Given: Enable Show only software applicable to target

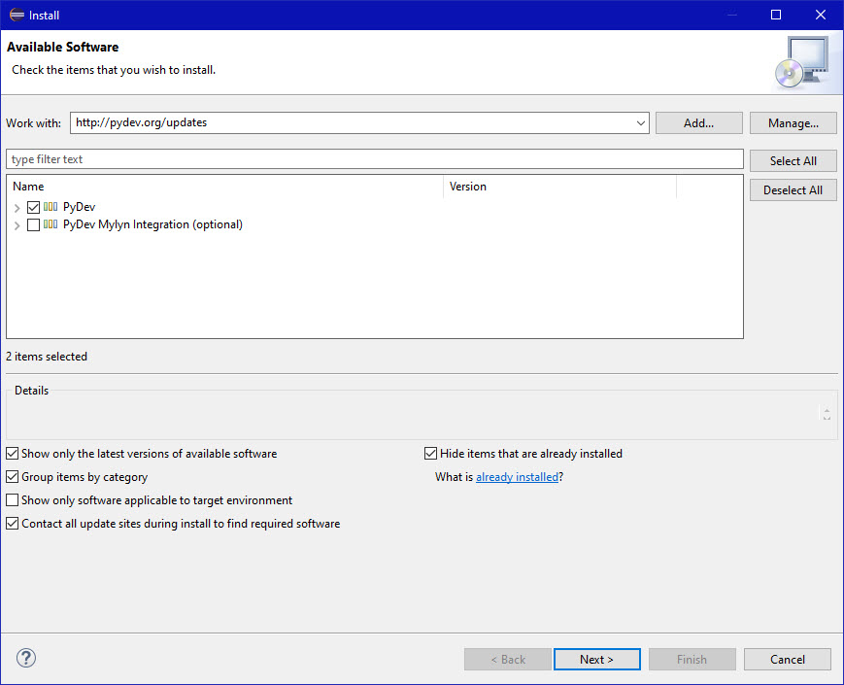Looking at the screenshot, I should [13, 500].
